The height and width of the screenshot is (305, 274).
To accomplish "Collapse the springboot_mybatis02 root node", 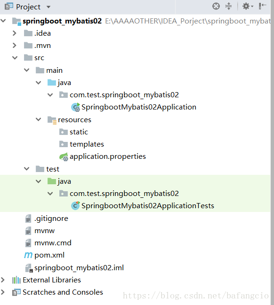I will 3,21.
